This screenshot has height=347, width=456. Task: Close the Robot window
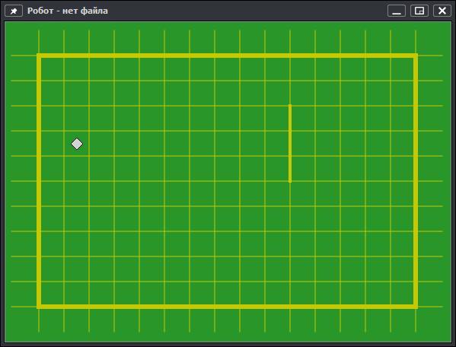(442, 11)
